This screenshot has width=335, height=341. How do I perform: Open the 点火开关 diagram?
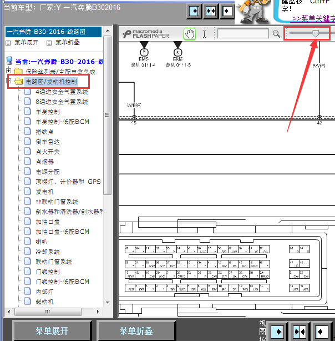point(48,152)
